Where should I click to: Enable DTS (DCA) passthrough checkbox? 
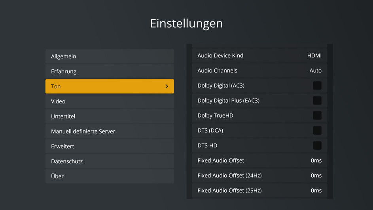(x=317, y=131)
